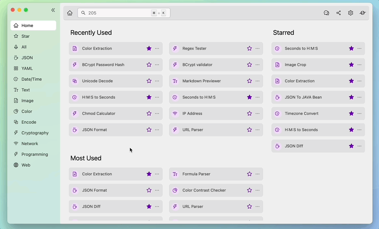The width and height of the screenshot is (379, 229).
Task: Click the share icon in the toolbar
Action: [339, 13]
